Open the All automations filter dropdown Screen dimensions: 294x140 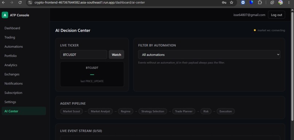[209, 55]
